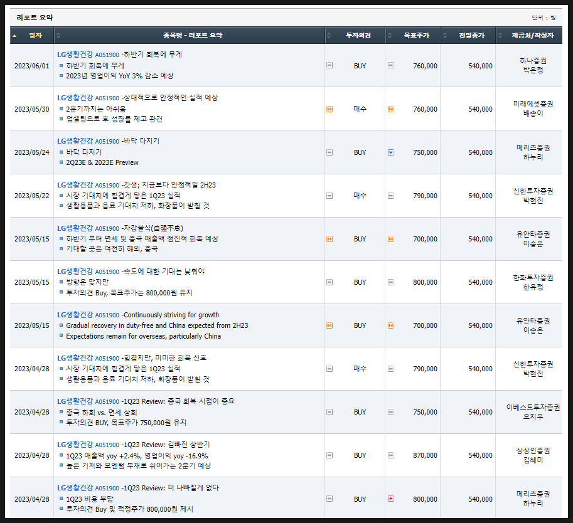Click the sort arrows in 전일종가 header

(445, 35)
